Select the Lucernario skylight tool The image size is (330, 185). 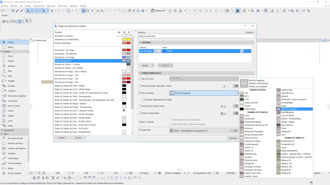coord(14,101)
